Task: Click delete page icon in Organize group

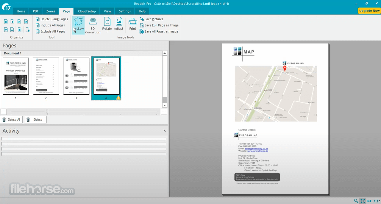Action: pyautogui.click(x=27, y=29)
